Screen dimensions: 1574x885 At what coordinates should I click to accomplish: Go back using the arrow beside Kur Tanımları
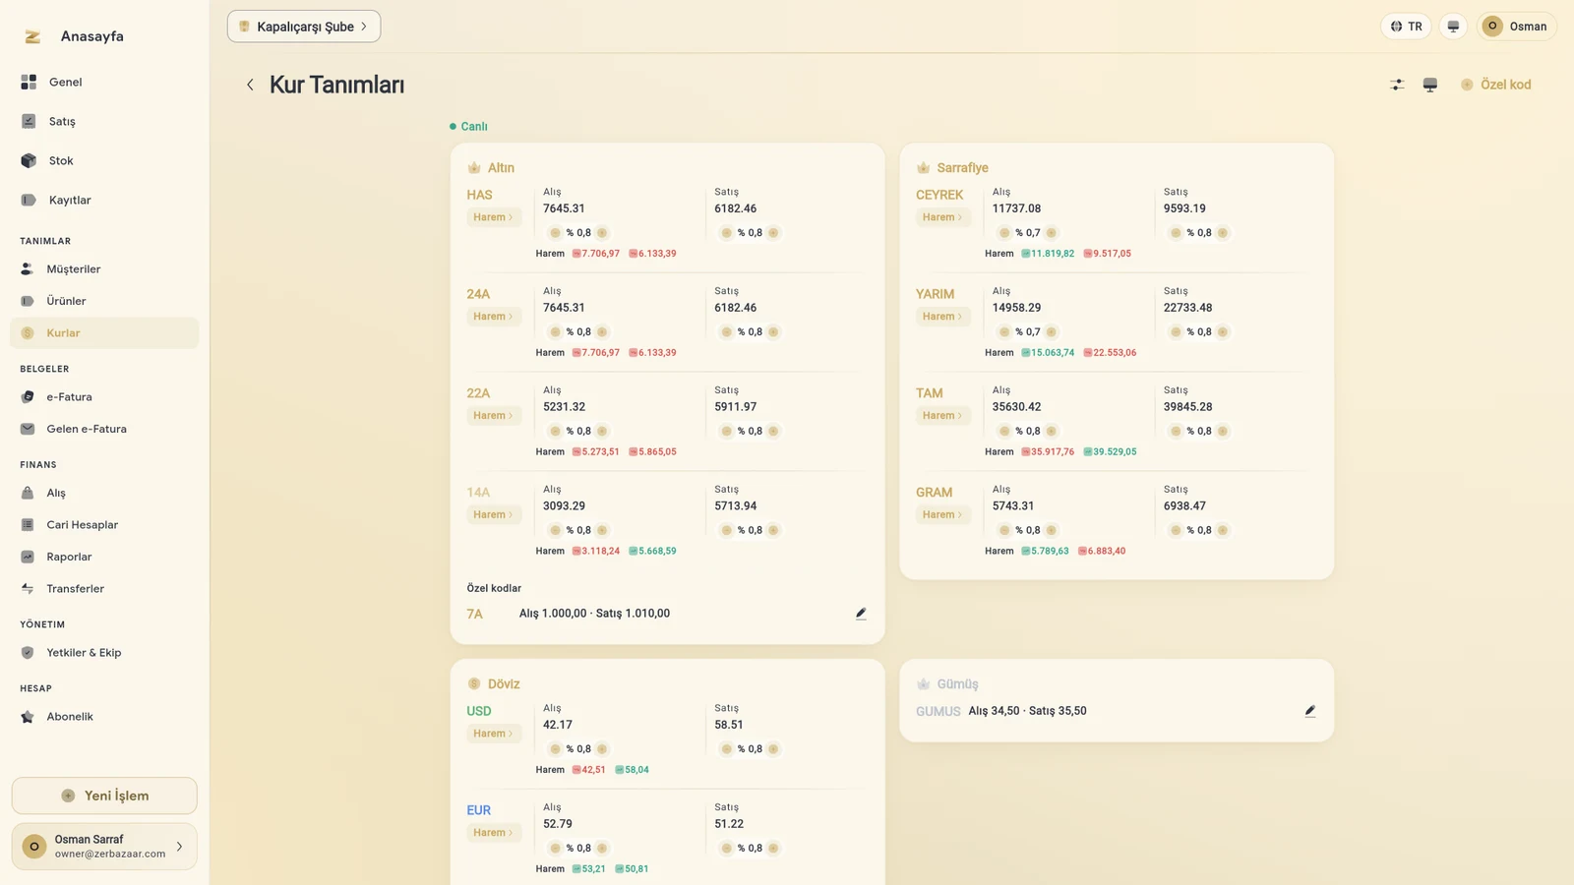(250, 85)
